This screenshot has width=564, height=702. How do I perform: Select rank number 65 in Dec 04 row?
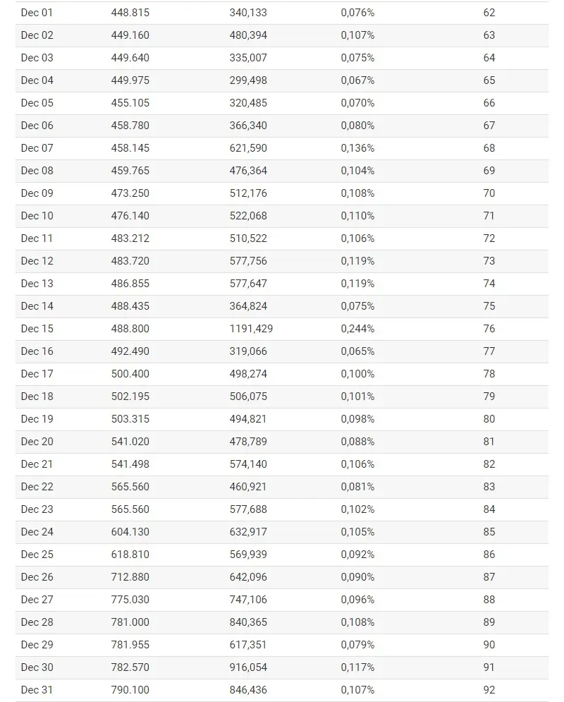(489, 80)
